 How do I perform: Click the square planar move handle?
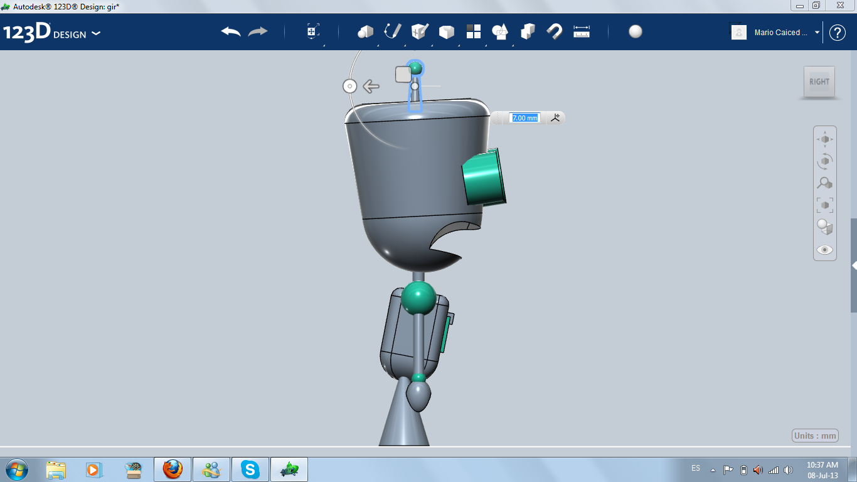(403, 74)
